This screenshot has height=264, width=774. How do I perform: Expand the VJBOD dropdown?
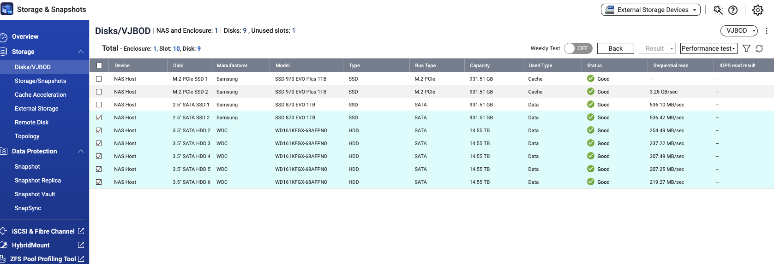[739, 31]
